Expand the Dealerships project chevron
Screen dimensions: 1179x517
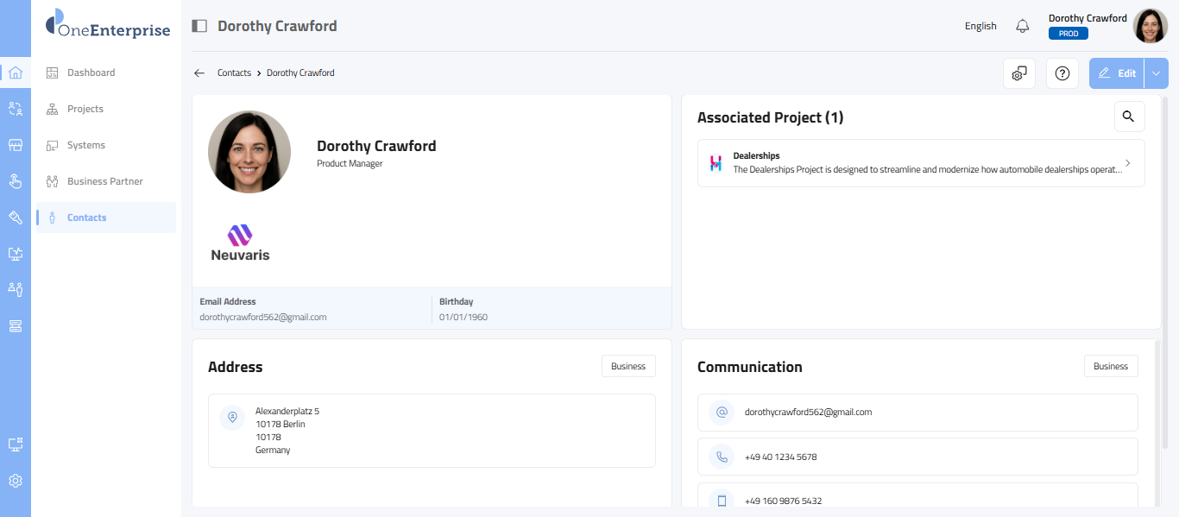1128,163
